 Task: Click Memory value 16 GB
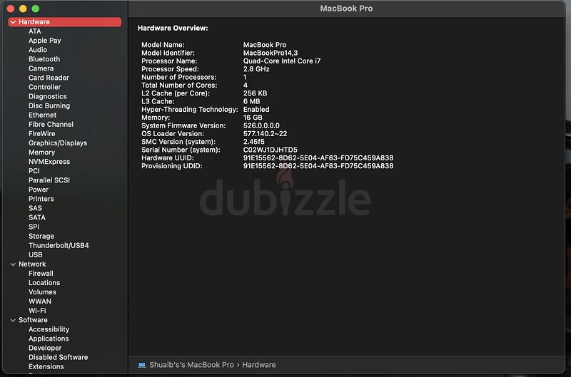253,118
